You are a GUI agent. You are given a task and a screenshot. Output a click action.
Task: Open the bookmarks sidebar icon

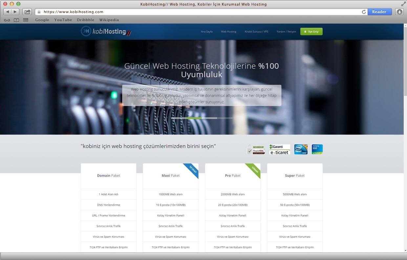(x=16, y=20)
